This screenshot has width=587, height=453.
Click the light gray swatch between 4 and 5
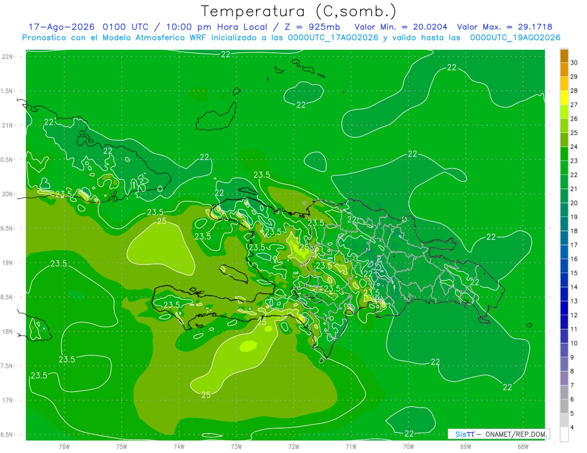click(564, 420)
